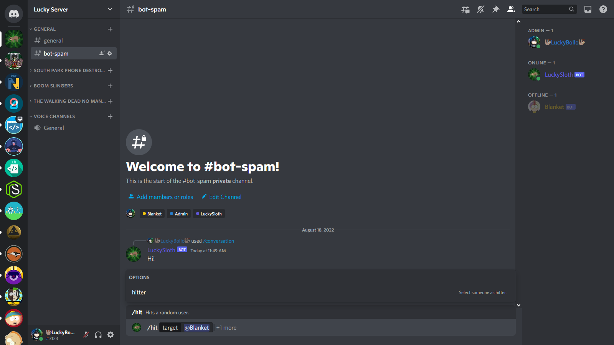Open teal code brackets server icon
The image size is (614, 345).
[14, 168]
